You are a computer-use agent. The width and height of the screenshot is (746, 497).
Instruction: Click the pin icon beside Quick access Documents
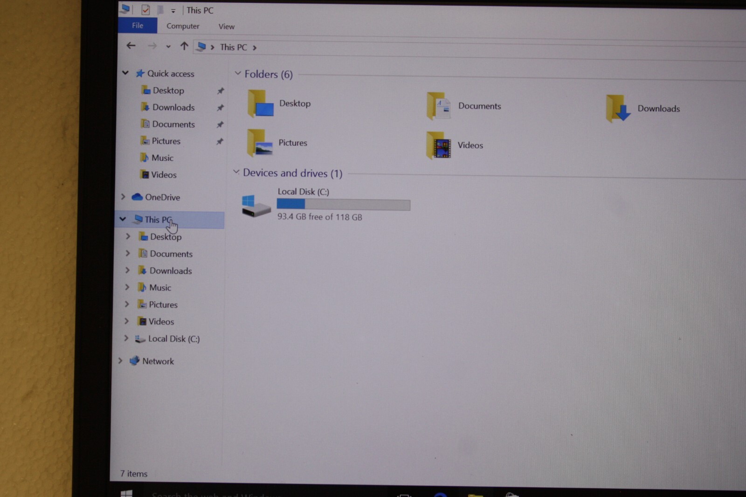[220, 124]
